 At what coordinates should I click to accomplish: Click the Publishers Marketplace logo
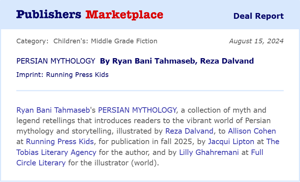pyautogui.click(x=90, y=15)
